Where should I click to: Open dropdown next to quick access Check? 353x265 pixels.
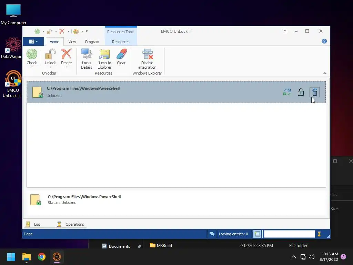[43, 31]
